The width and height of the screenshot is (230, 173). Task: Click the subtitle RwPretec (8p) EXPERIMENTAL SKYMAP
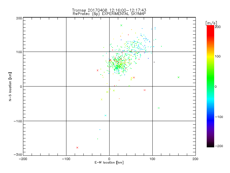(x=109, y=14)
